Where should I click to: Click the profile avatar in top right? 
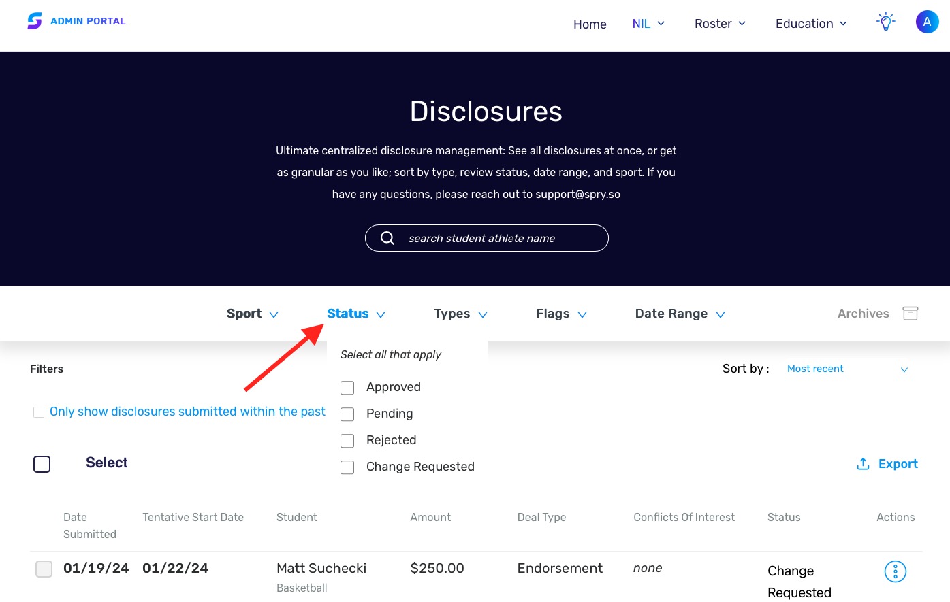pos(927,21)
